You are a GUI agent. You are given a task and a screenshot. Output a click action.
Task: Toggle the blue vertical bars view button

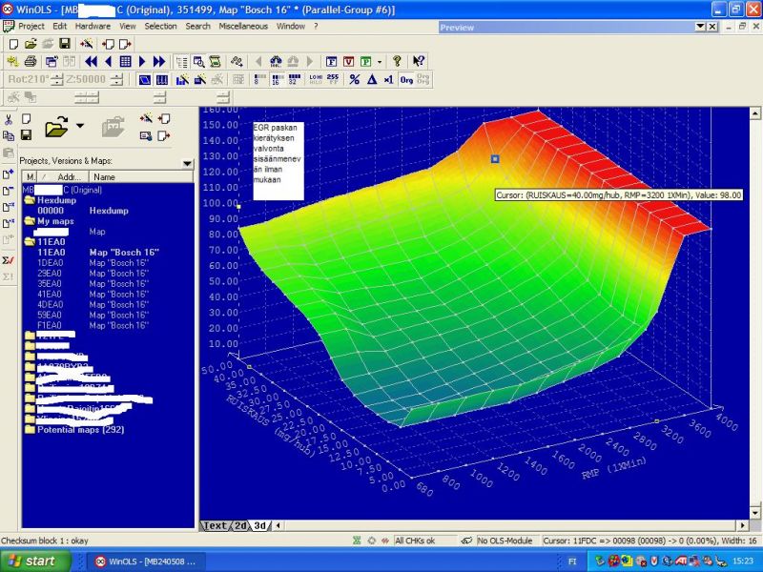[162, 80]
